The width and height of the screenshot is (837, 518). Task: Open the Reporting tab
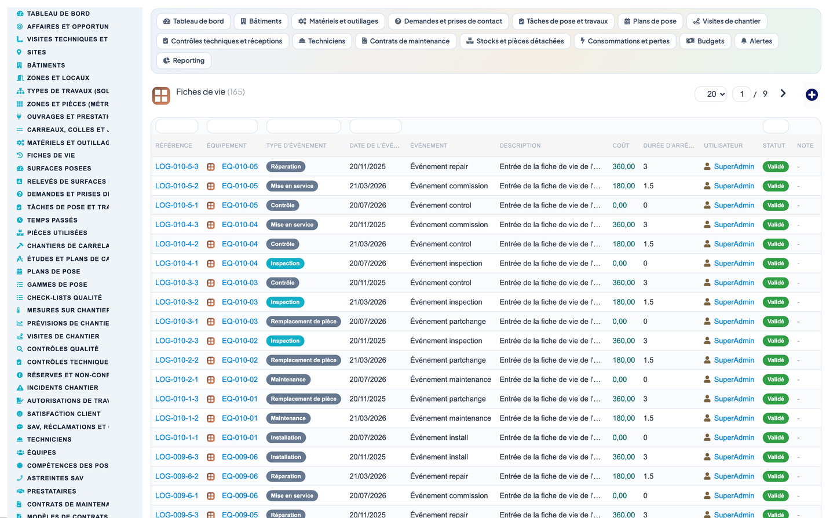pos(184,60)
